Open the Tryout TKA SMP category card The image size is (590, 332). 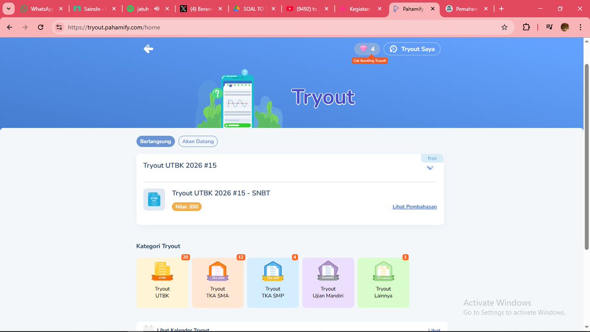273,283
